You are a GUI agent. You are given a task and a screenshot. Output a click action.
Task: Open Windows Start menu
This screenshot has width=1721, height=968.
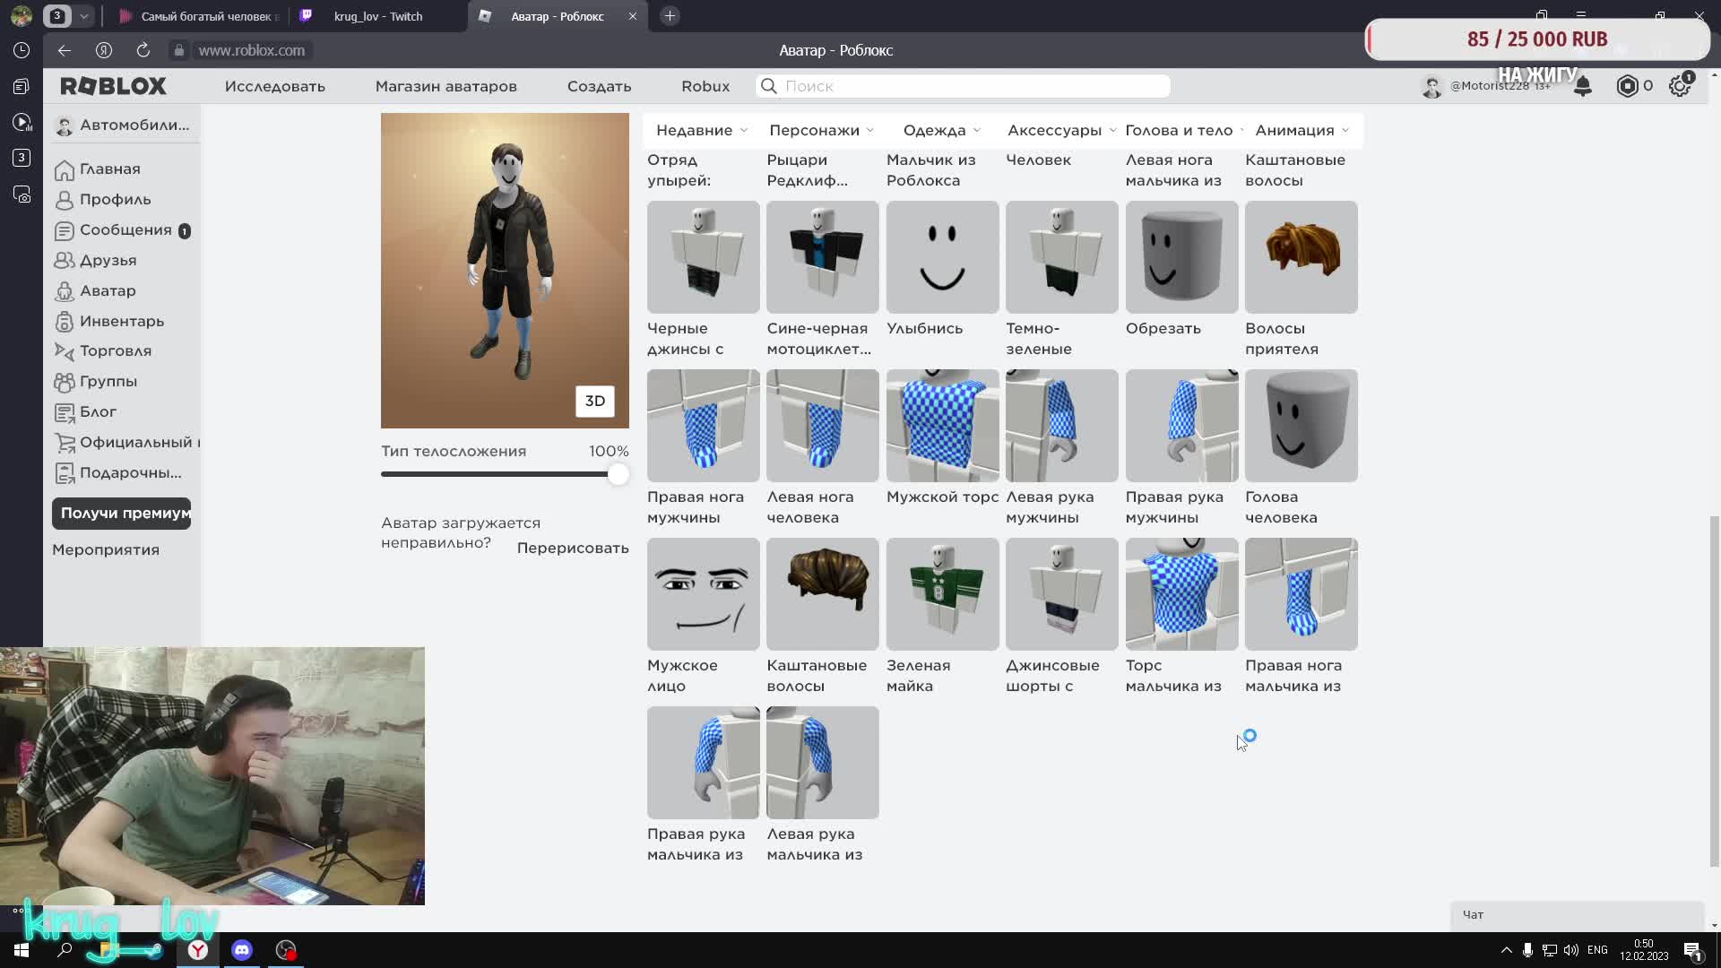[x=22, y=950]
